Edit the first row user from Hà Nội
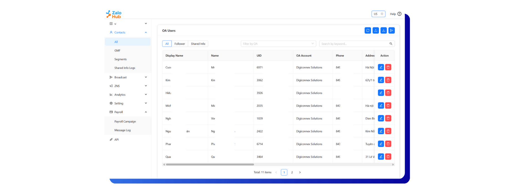Image resolution: width=517 pixels, height=196 pixels. [381, 67]
